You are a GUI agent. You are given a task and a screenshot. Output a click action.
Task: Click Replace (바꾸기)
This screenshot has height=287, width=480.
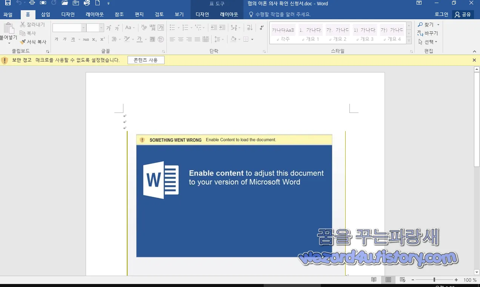pyautogui.click(x=428, y=33)
